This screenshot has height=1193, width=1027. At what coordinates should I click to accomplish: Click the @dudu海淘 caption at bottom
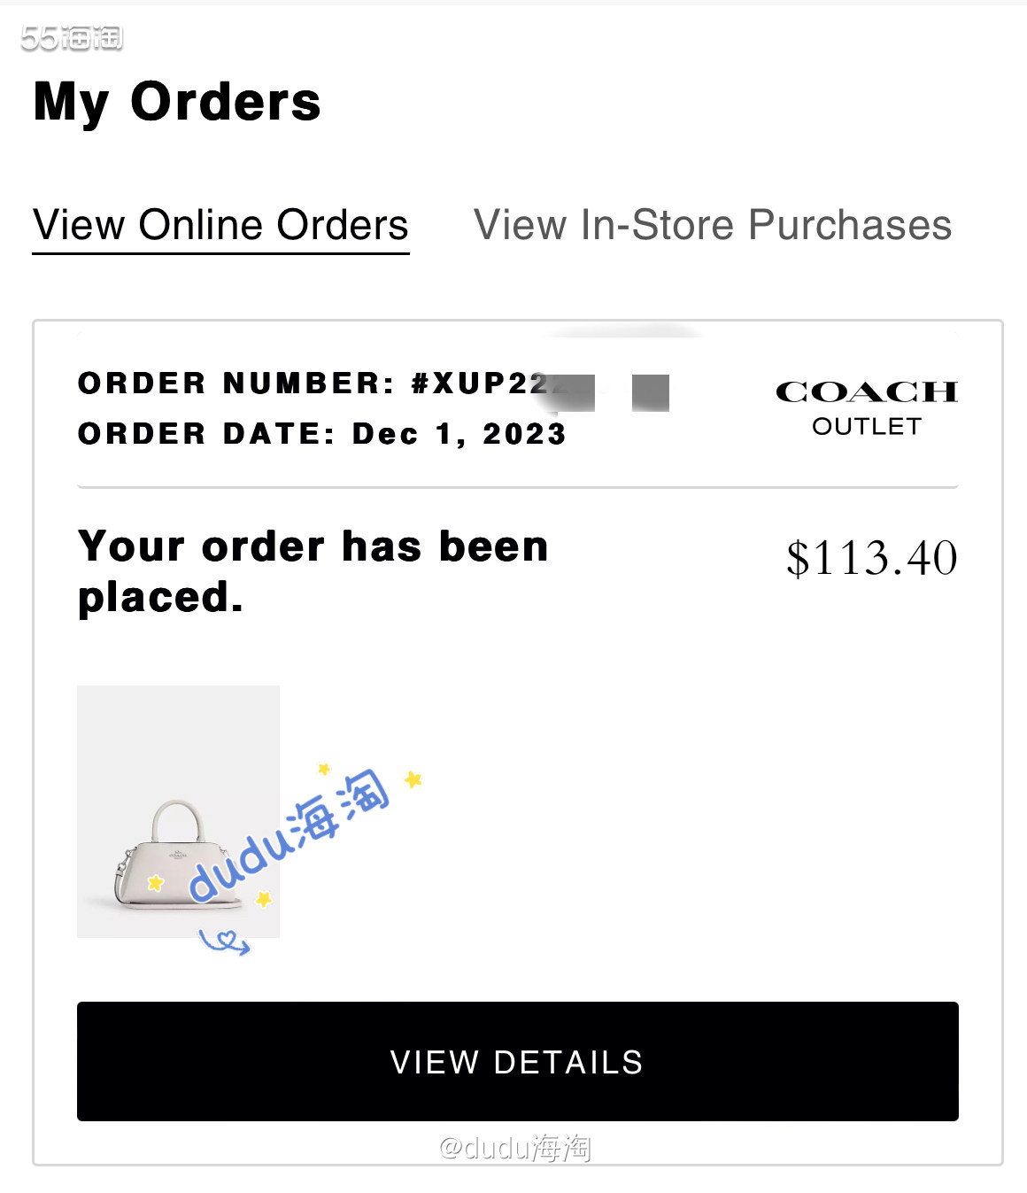515,1148
